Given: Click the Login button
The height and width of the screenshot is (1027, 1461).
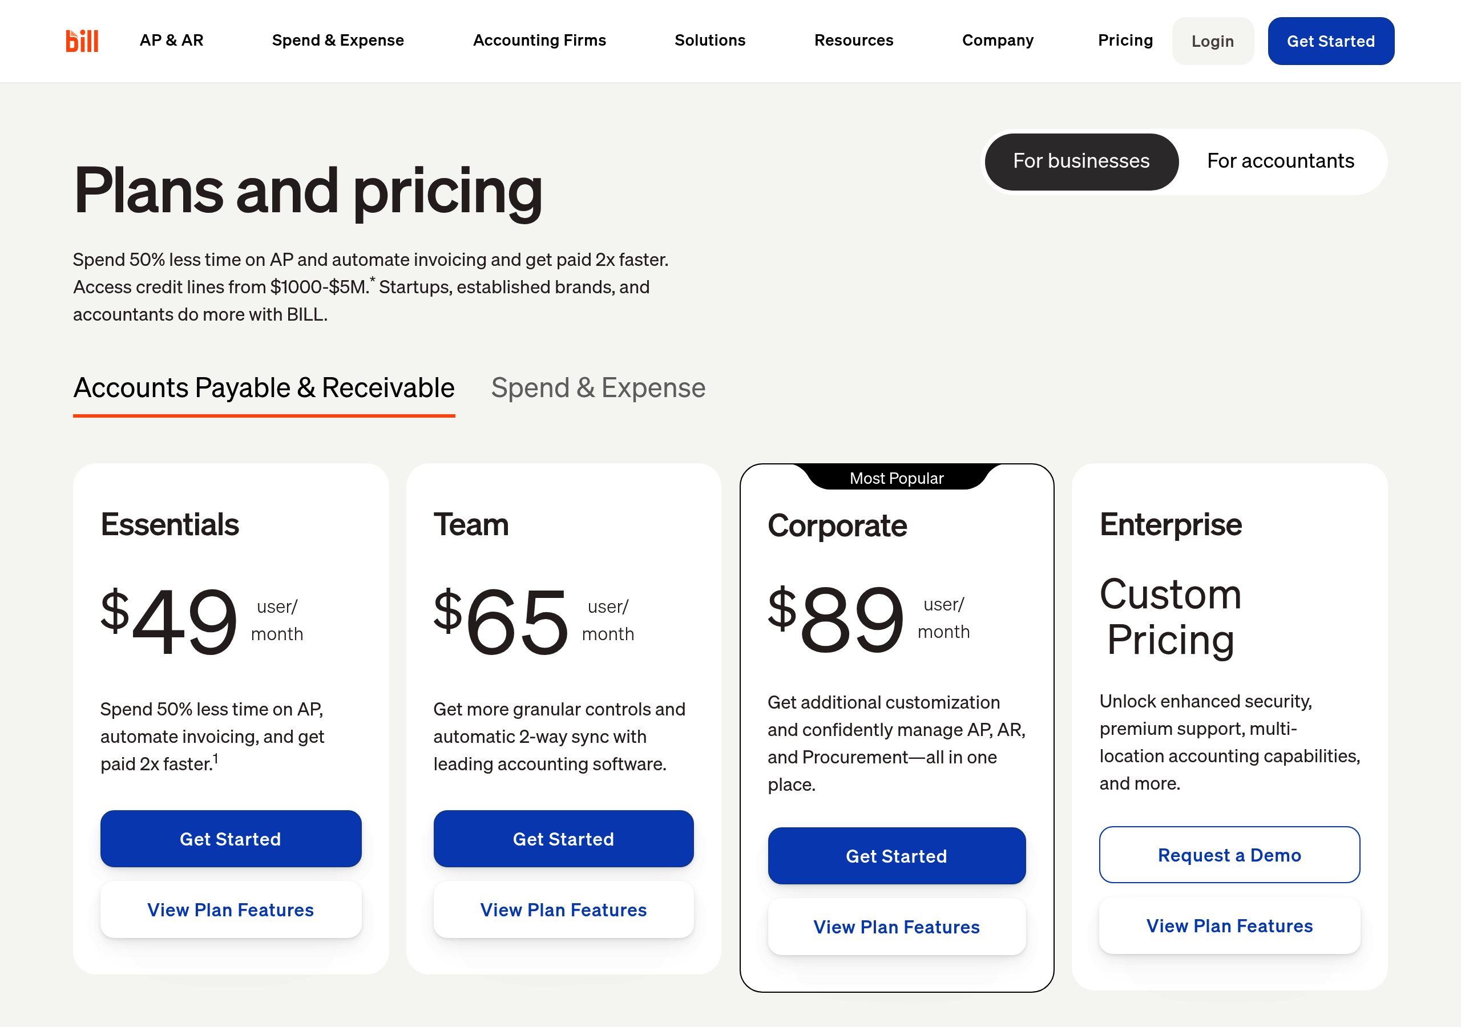Looking at the screenshot, I should pyautogui.click(x=1212, y=41).
